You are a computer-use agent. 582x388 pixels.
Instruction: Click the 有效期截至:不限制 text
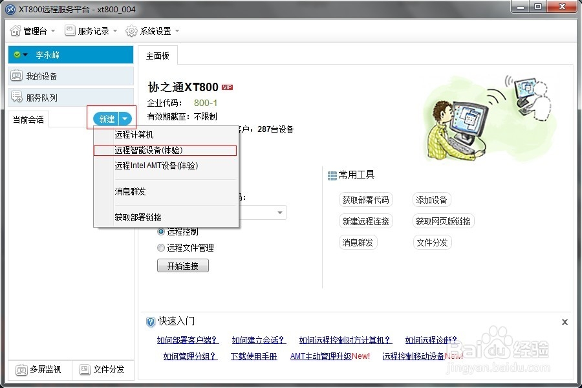tap(182, 116)
